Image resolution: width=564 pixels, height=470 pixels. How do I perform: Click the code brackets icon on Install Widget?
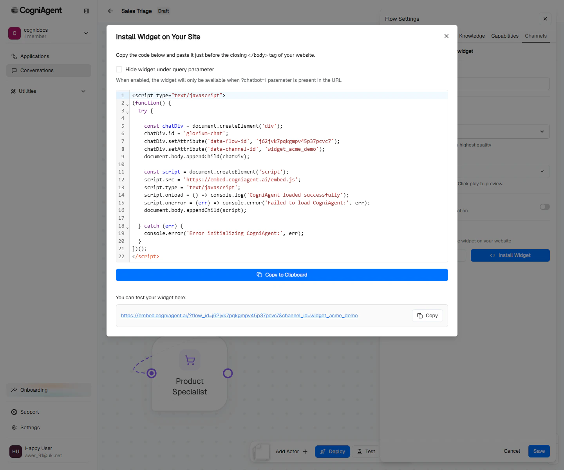[493, 255]
